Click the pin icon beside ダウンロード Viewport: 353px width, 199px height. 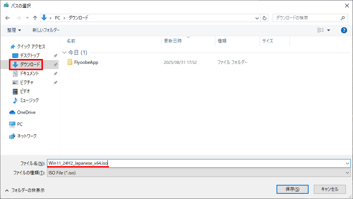coord(55,65)
